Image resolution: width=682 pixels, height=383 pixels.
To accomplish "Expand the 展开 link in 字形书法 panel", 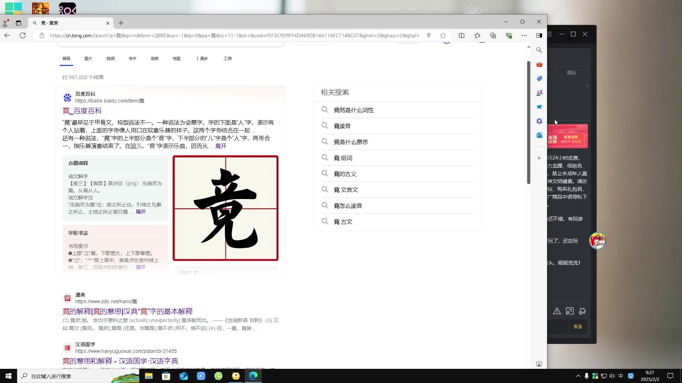I will 140,267.
